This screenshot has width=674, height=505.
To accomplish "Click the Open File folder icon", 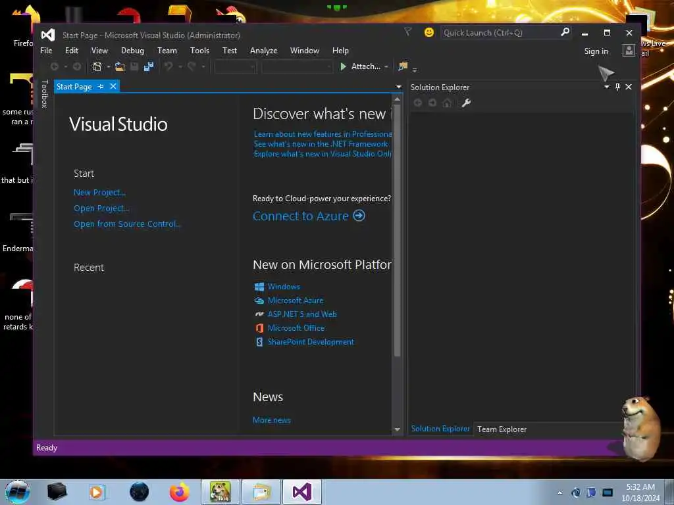I will [120, 66].
